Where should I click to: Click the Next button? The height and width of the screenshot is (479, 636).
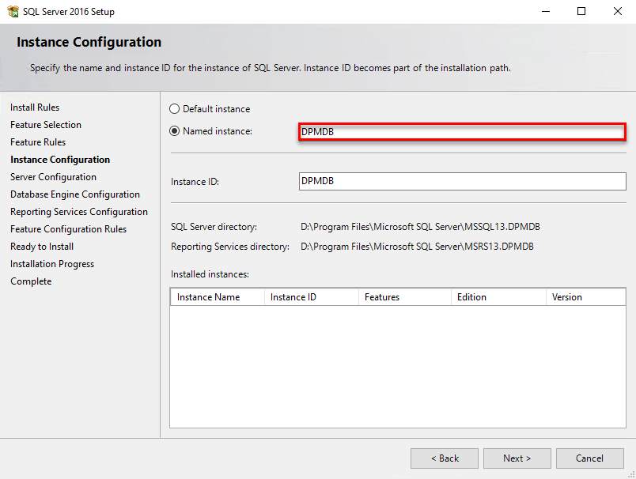pyautogui.click(x=517, y=458)
